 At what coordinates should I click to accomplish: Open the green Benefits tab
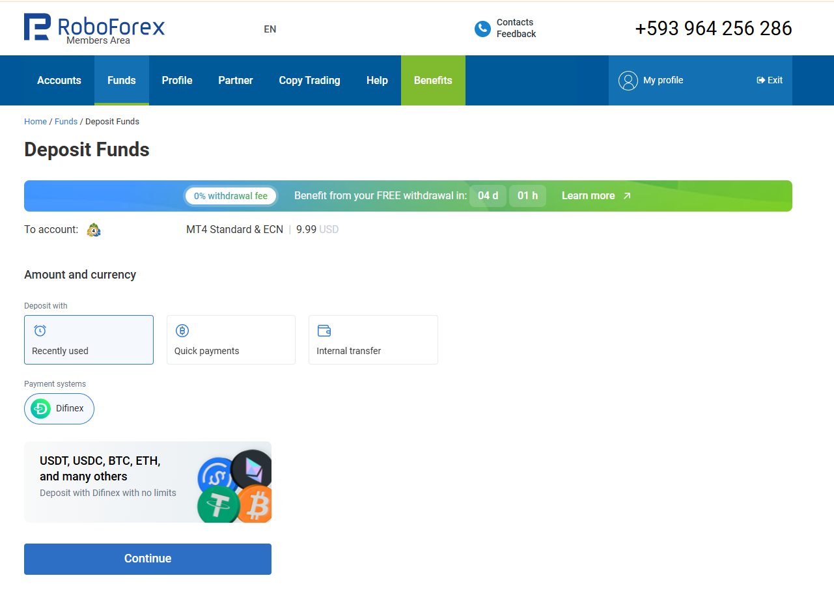433,81
